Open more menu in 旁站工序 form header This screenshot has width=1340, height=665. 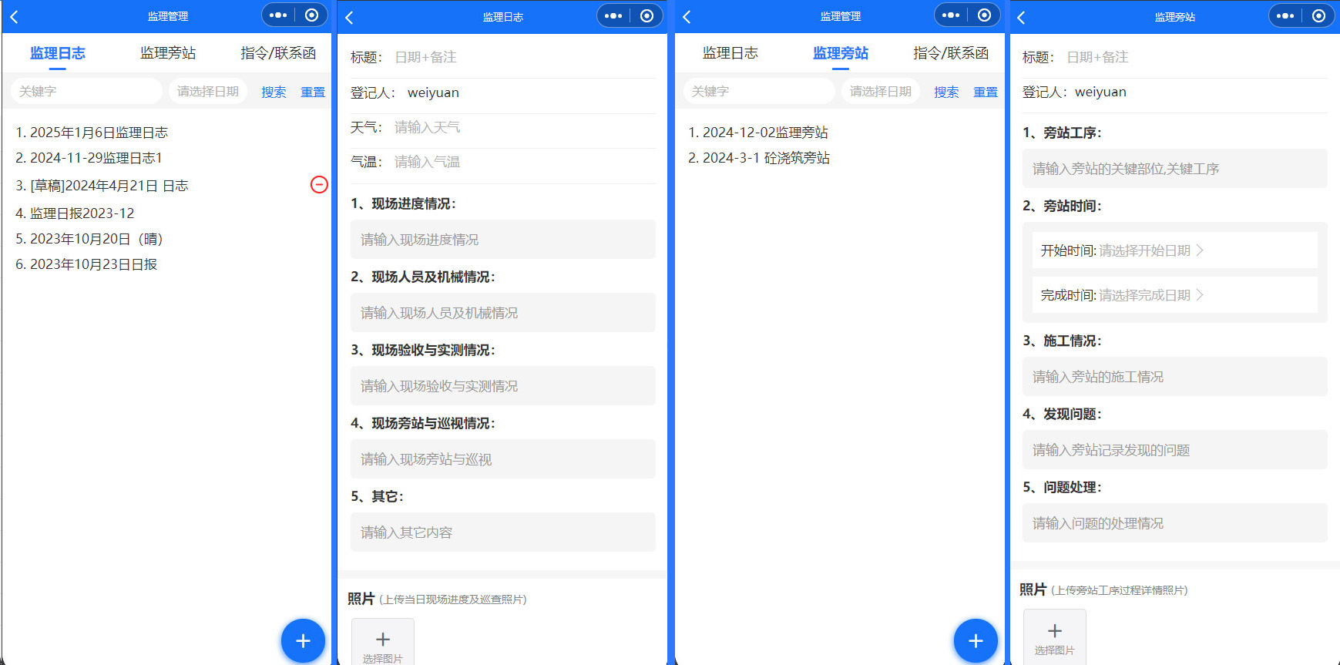point(1285,16)
